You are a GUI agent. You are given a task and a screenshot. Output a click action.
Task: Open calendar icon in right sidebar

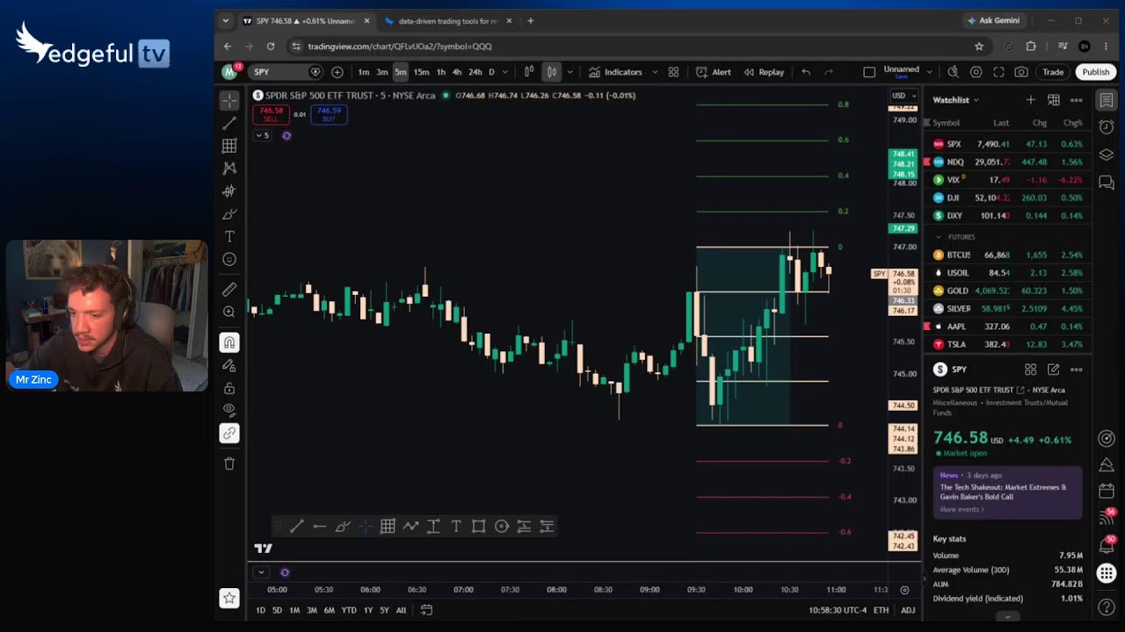tap(1107, 491)
